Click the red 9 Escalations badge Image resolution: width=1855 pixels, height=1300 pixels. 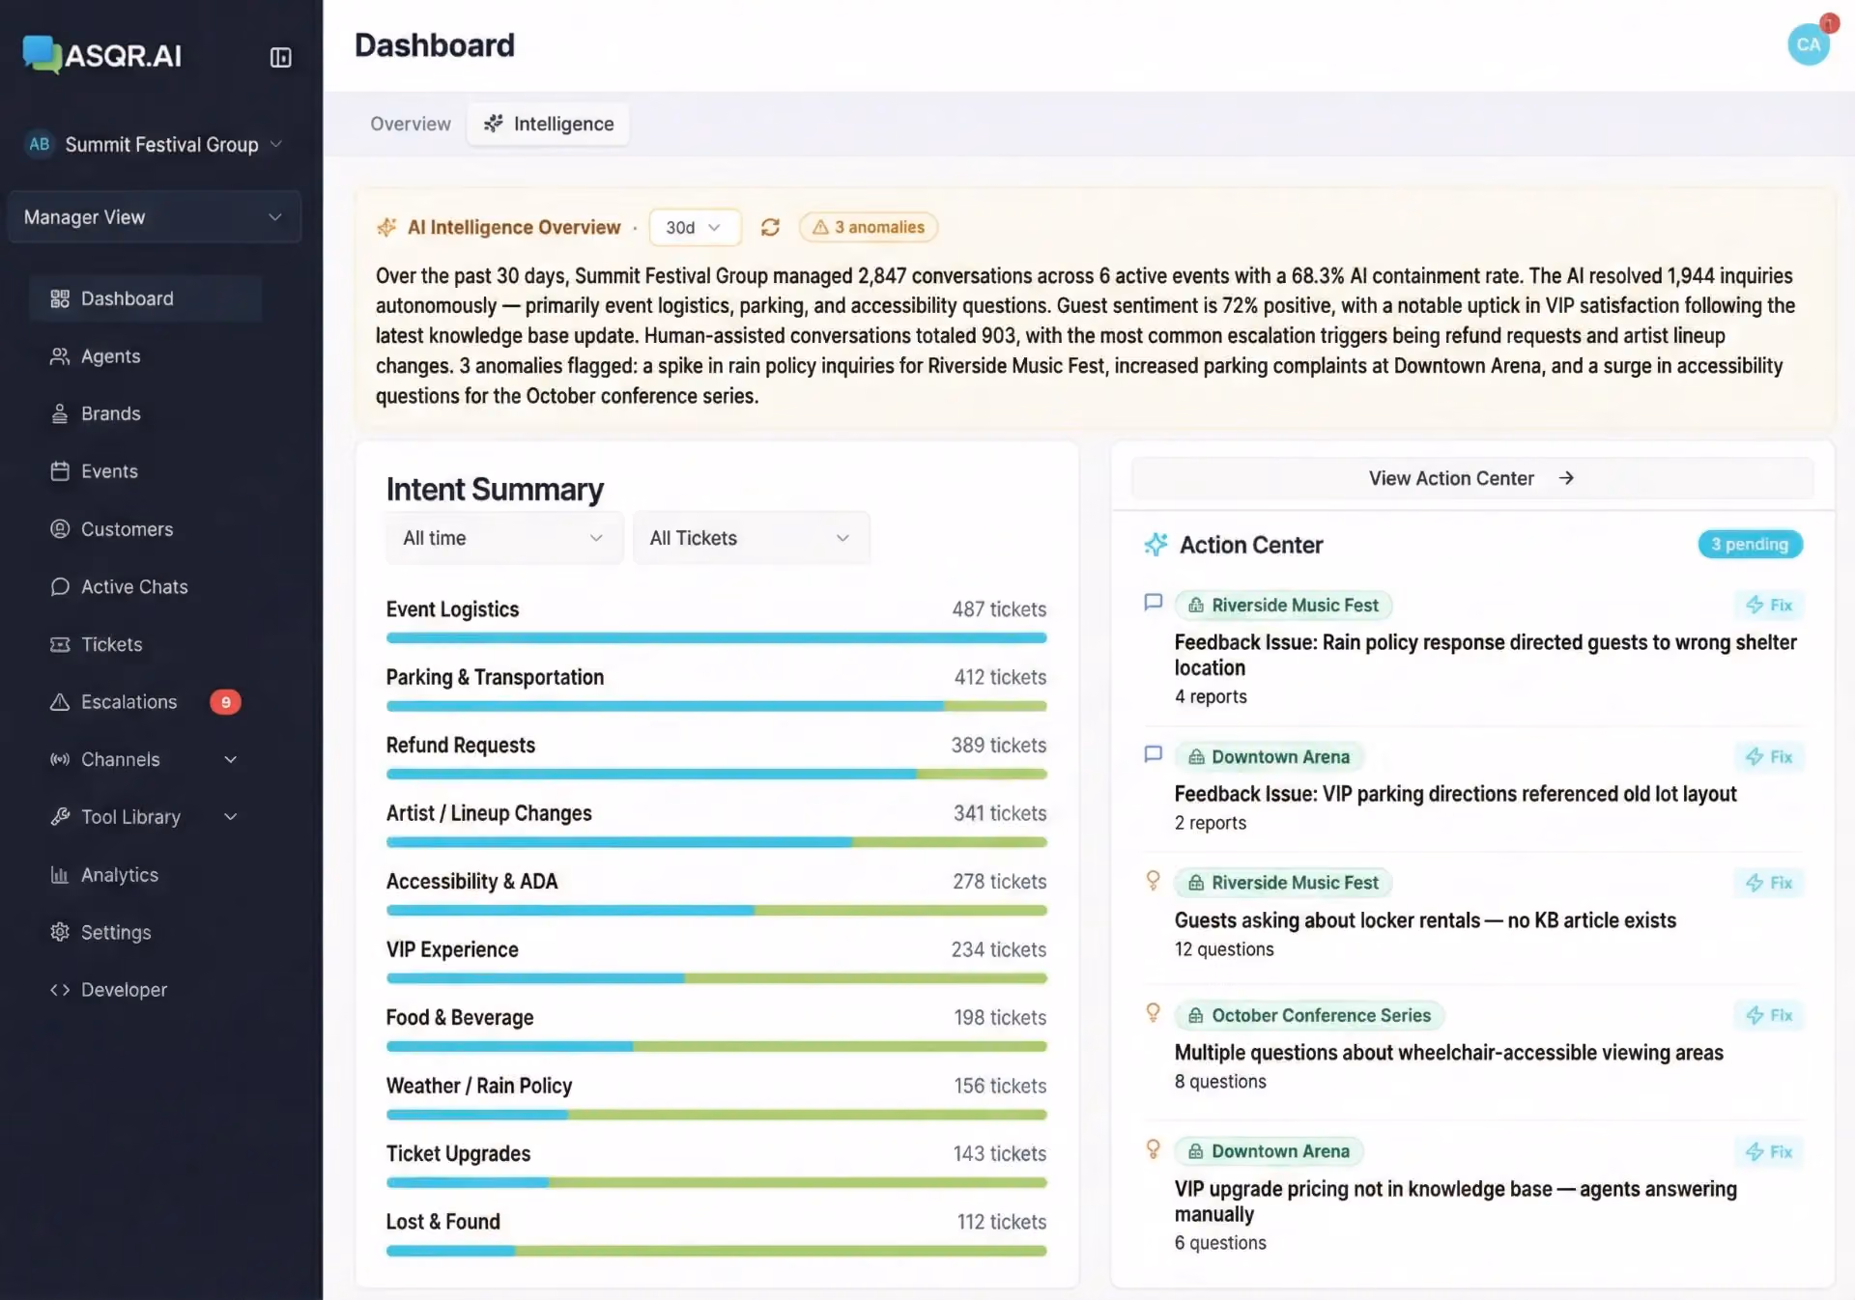[225, 702]
